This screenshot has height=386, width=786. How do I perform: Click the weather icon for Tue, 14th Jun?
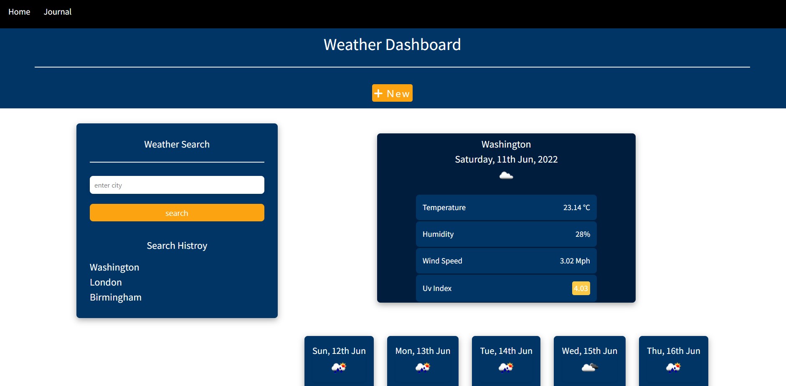[x=506, y=367]
